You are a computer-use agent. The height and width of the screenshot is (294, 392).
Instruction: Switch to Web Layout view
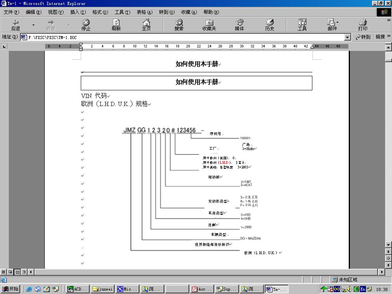[10, 272]
